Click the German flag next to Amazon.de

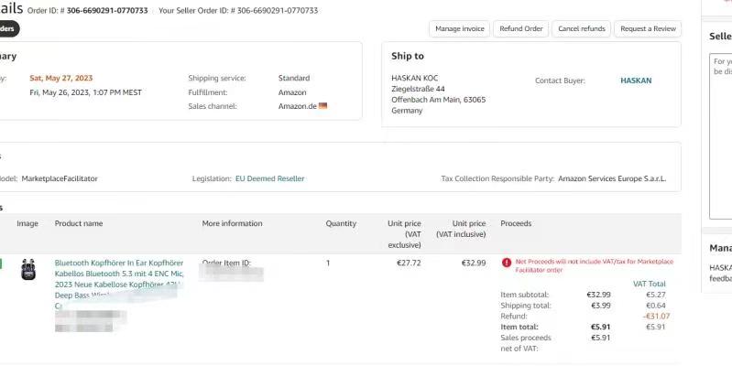(x=322, y=106)
